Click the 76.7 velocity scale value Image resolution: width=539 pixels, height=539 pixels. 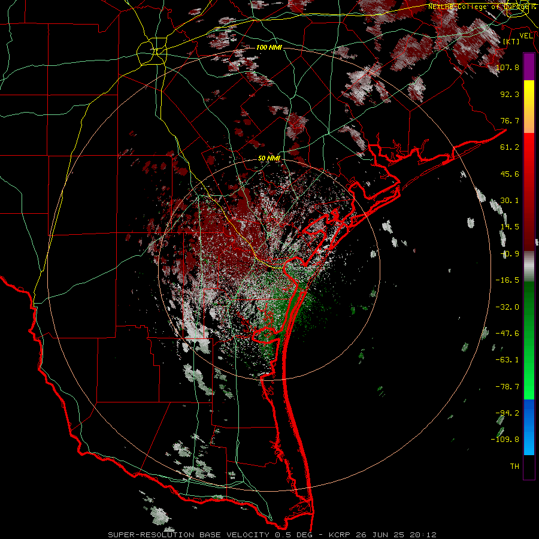[510, 120]
